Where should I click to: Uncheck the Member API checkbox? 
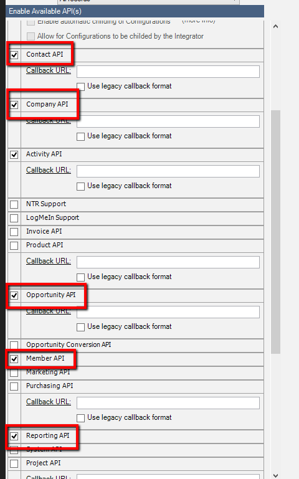14,359
